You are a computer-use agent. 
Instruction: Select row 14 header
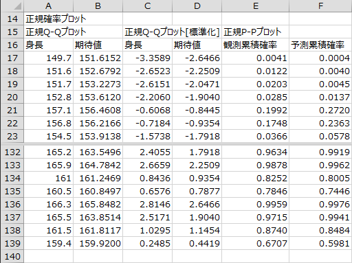[x=12, y=19]
